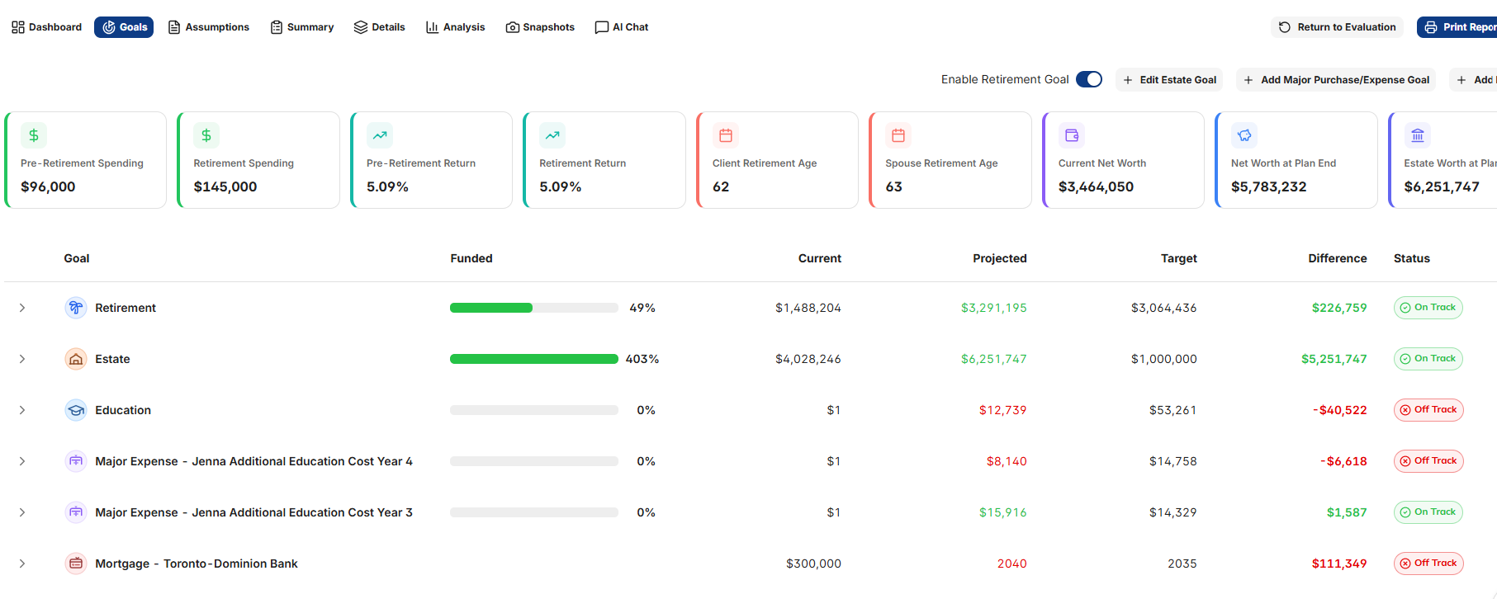The image size is (1497, 599).
Task: Click Add Major Purchase/Expense Goal button
Action: (1336, 80)
